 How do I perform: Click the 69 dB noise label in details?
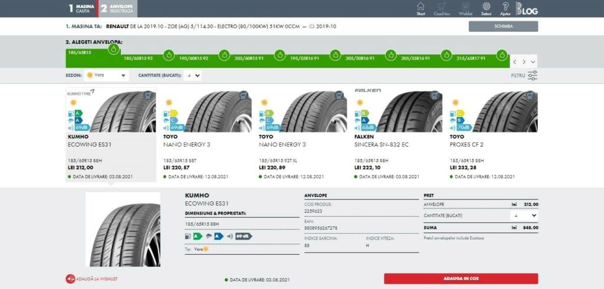coord(244,237)
